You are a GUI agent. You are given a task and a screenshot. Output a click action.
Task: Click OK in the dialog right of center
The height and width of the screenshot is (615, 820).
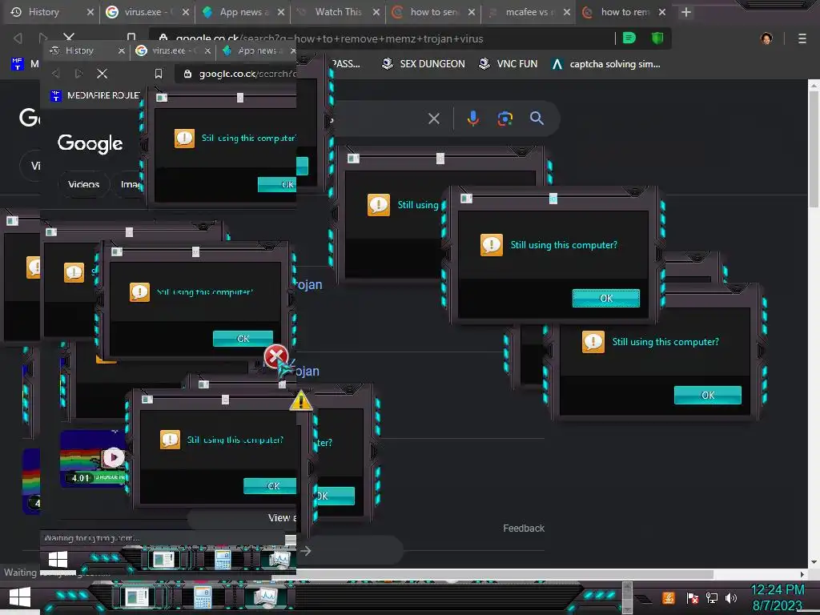605,298
